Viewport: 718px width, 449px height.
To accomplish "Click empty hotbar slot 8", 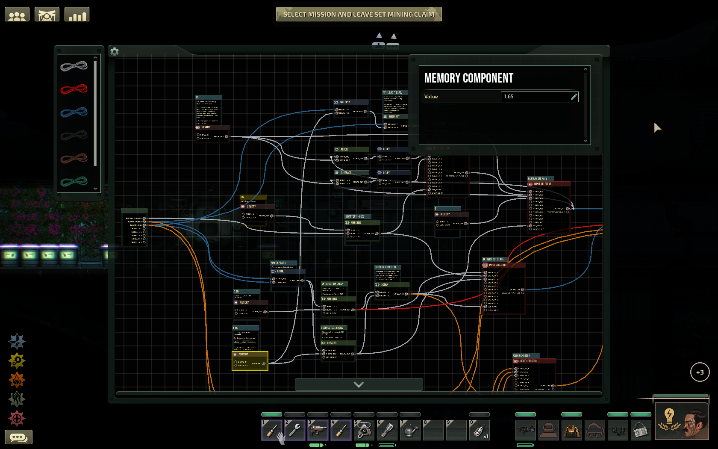I will click(x=433, y=430).
